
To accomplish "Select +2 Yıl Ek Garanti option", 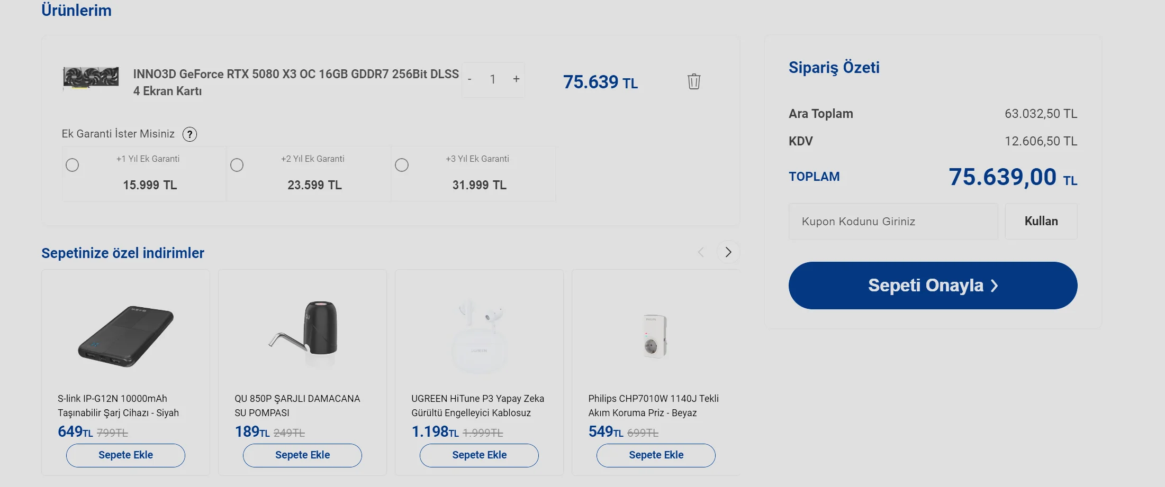I will (x=237, y=165).
